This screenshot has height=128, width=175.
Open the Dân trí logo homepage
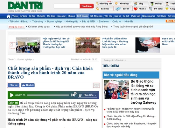click(x=25, y=7)
